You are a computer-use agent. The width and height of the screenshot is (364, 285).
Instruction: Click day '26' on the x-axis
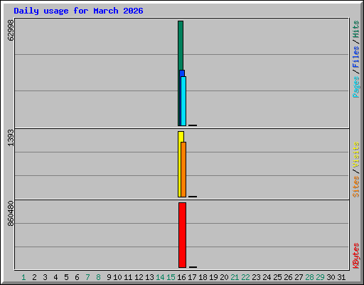(x=288, y=277)
